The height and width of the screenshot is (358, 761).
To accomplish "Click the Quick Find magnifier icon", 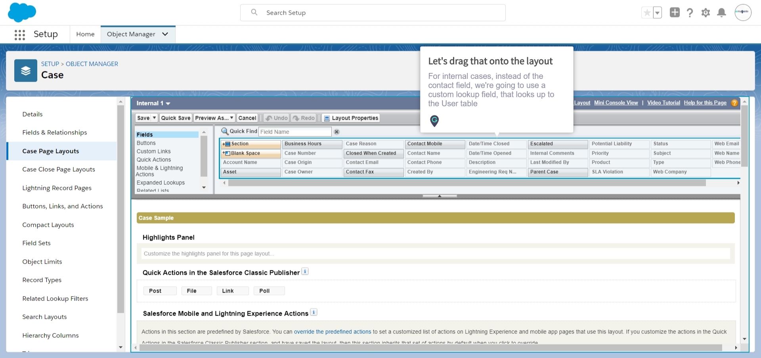I will (225, 131).
